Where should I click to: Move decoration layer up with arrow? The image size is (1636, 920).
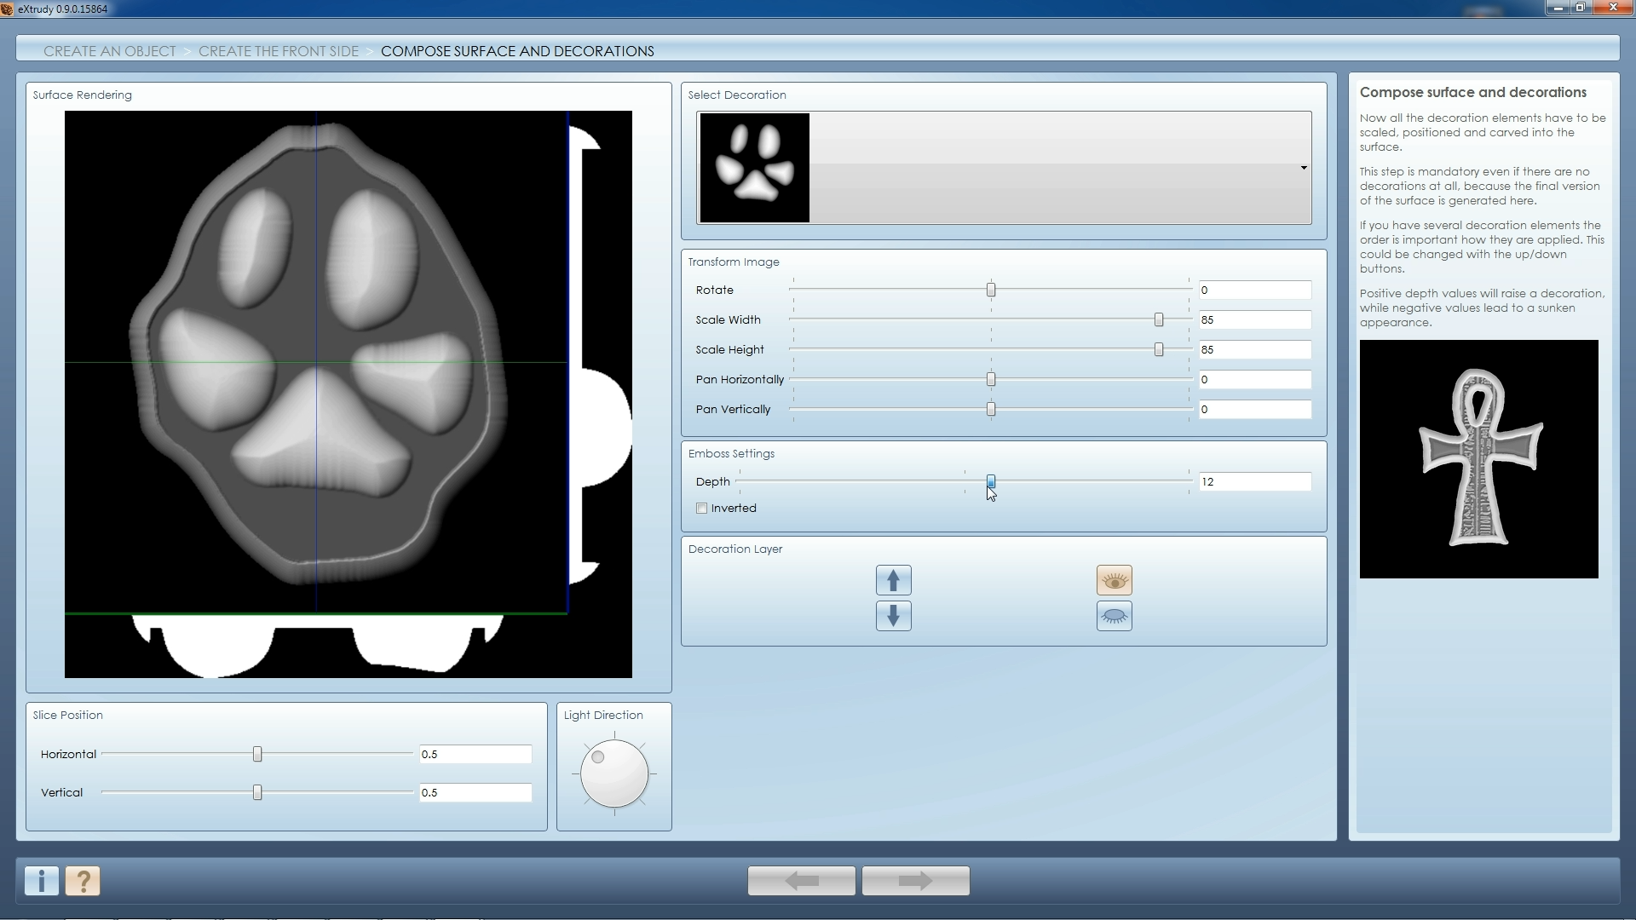893,580
